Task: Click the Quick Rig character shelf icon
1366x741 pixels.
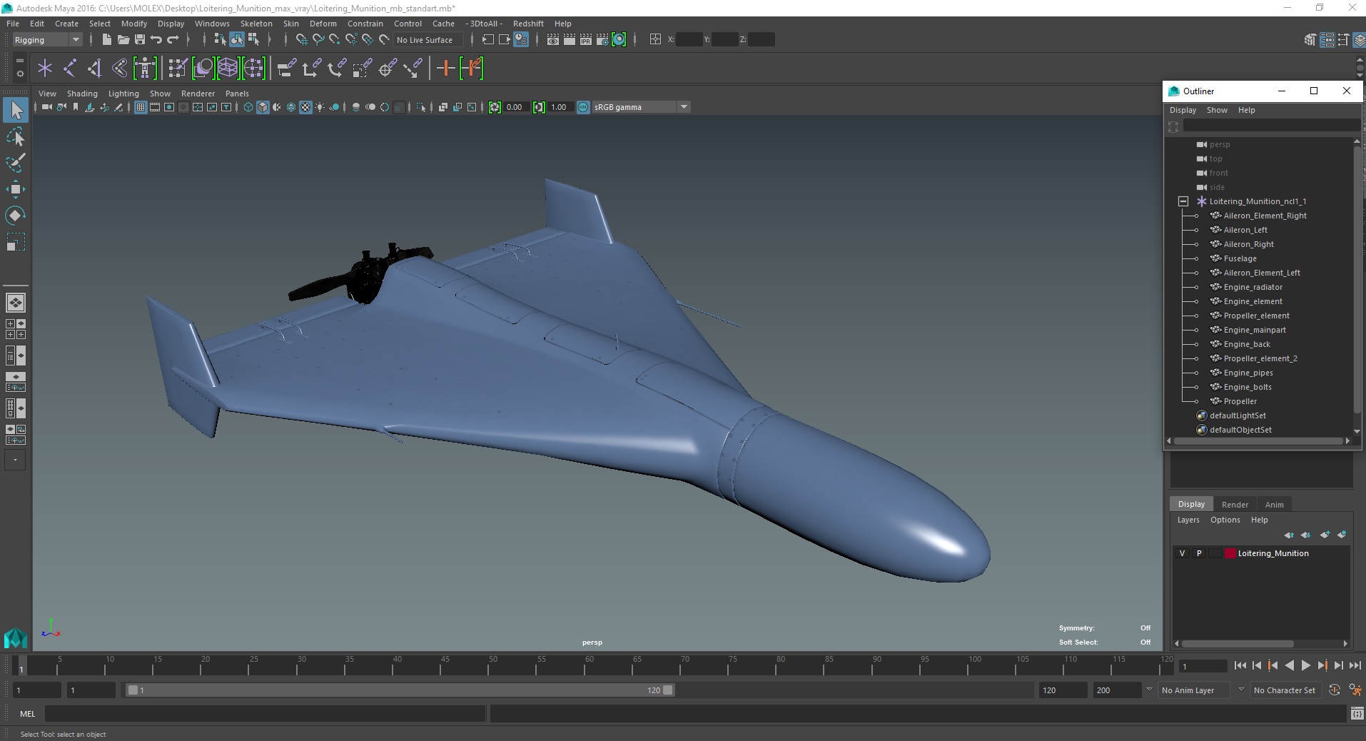Action: (145, 69)
